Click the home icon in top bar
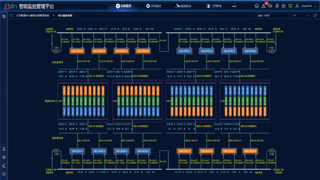 click(x=257, y=6)
